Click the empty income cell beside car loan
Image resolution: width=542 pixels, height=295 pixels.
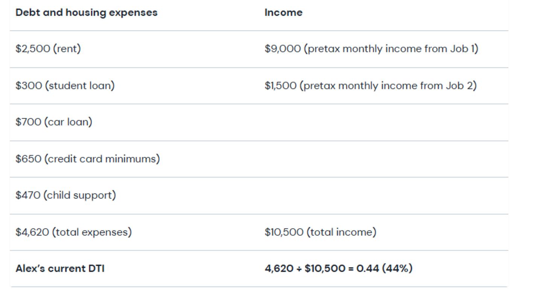(384, 122)
